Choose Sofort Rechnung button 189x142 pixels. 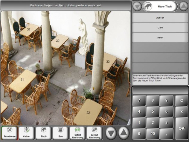pos(77,133)
